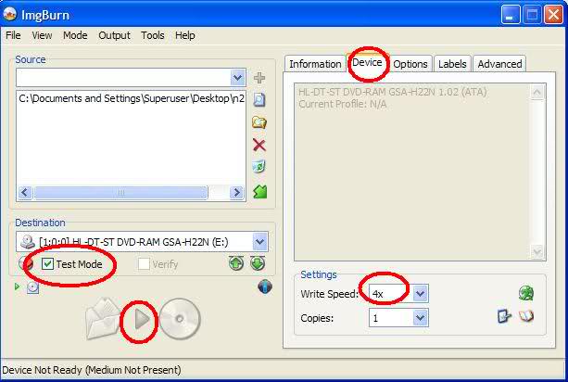Switch to the Labels tab
The image size is (568, 382).
[x=452, y=64]
